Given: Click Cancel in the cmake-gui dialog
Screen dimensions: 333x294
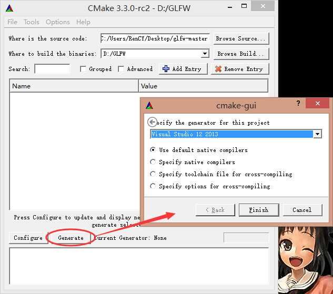Looking at the screenshot, I should pyautogui.click(x=302, y=210).
